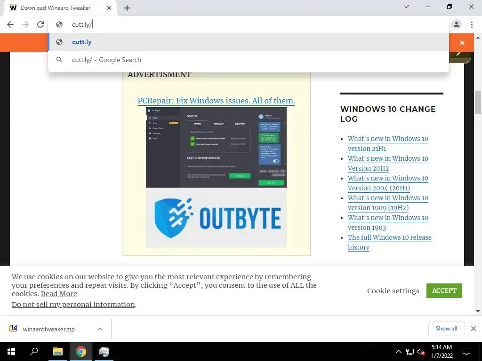482x361 pixels.
Task: Click WINDOWS 10 CHANGE LOG heading
Action: pos(388,114)
